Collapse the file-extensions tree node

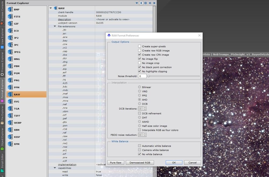[x=55, y=26]
